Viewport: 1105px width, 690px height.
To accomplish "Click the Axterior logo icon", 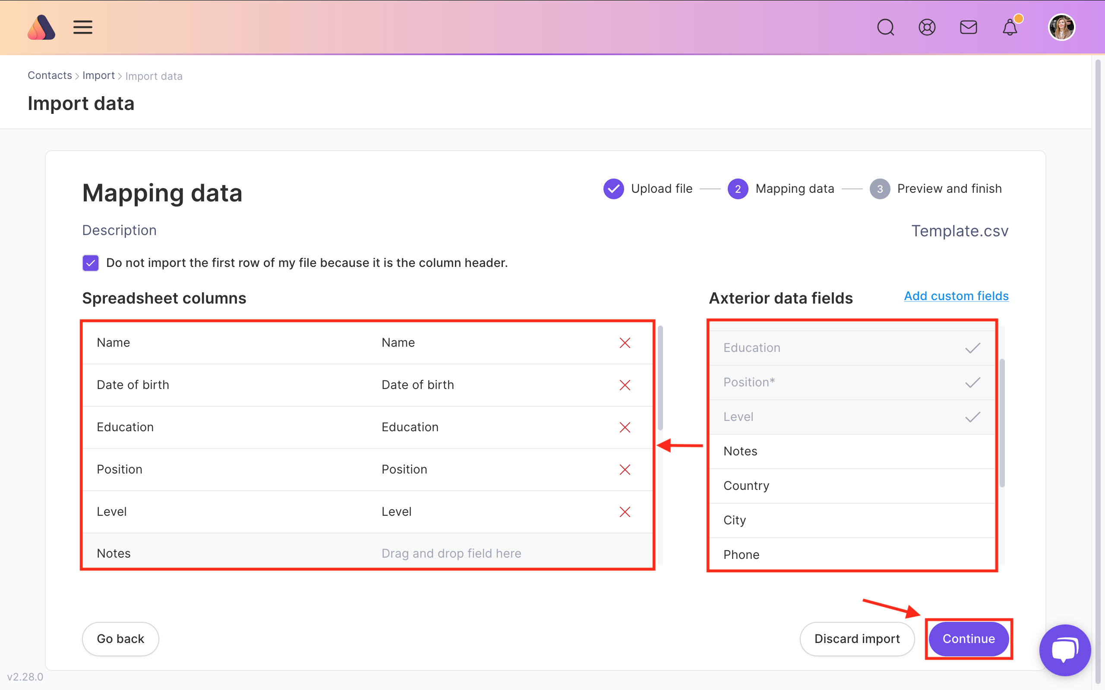I will (x=41, y=27).
